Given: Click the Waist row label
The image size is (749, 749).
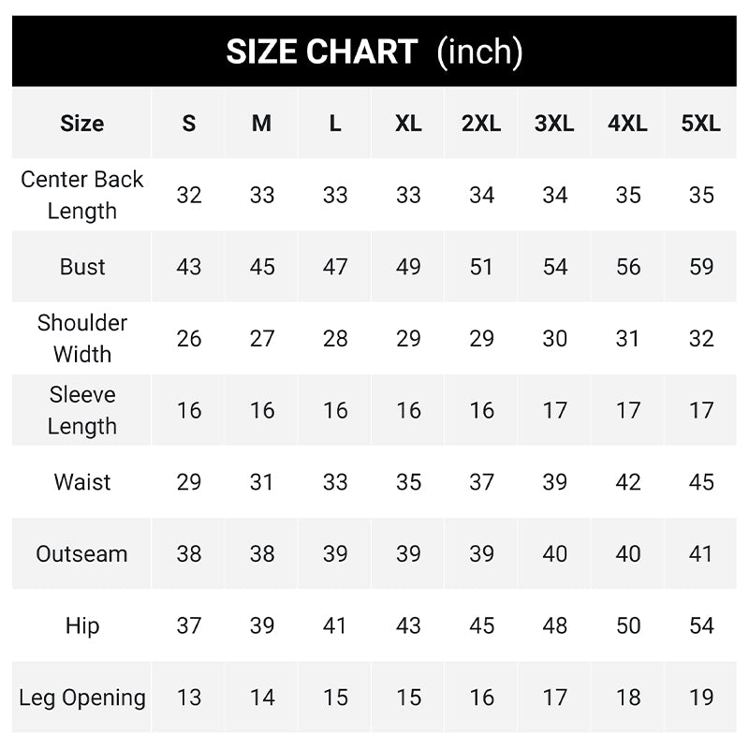Looking at the screenshot, I should pos(82,482).
